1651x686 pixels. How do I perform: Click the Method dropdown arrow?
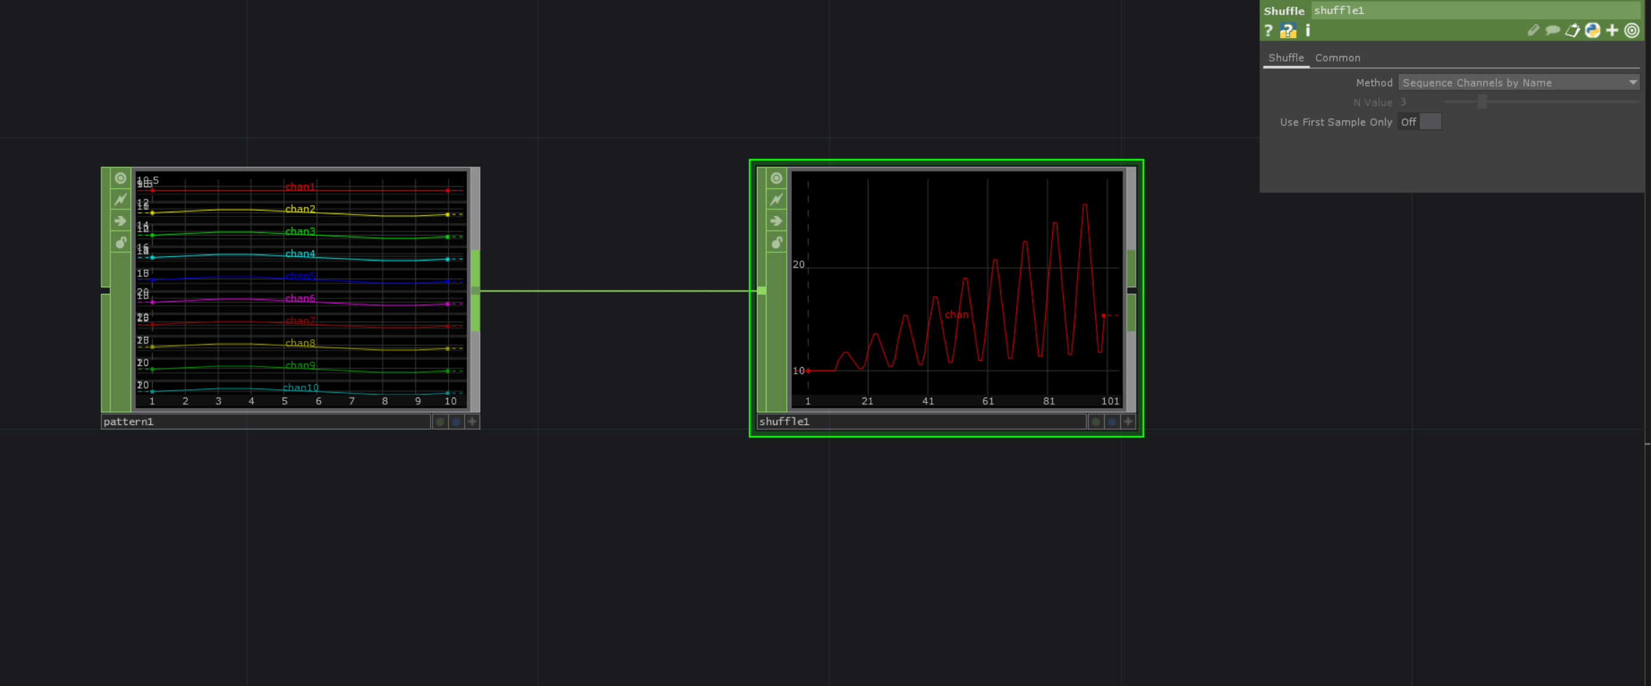[x=1632, y=83]
